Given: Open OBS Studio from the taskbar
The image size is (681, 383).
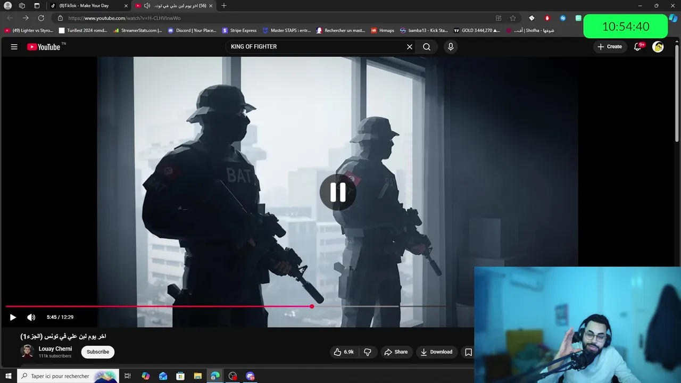Looking at the screenshot, I should 232,376.
